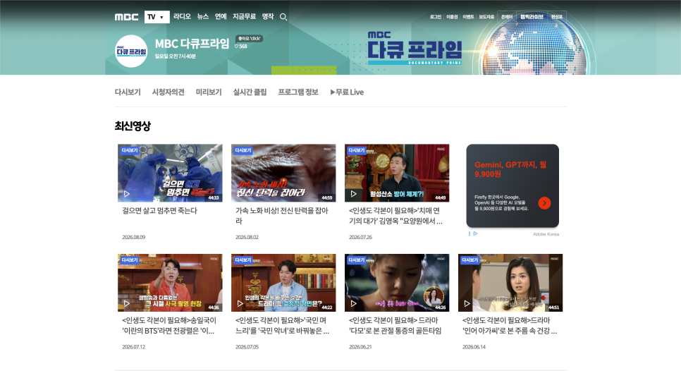The height and width of the screenshot is (371, 681).
Task: Like the program with the heart 568 icon
Action: point(241,47)
